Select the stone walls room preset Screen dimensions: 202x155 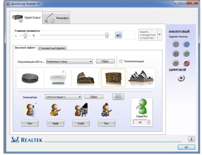click(113, 78)
